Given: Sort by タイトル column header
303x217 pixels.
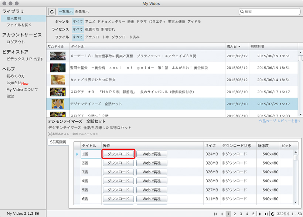Looking at the screenshot, I should [147, 47].
